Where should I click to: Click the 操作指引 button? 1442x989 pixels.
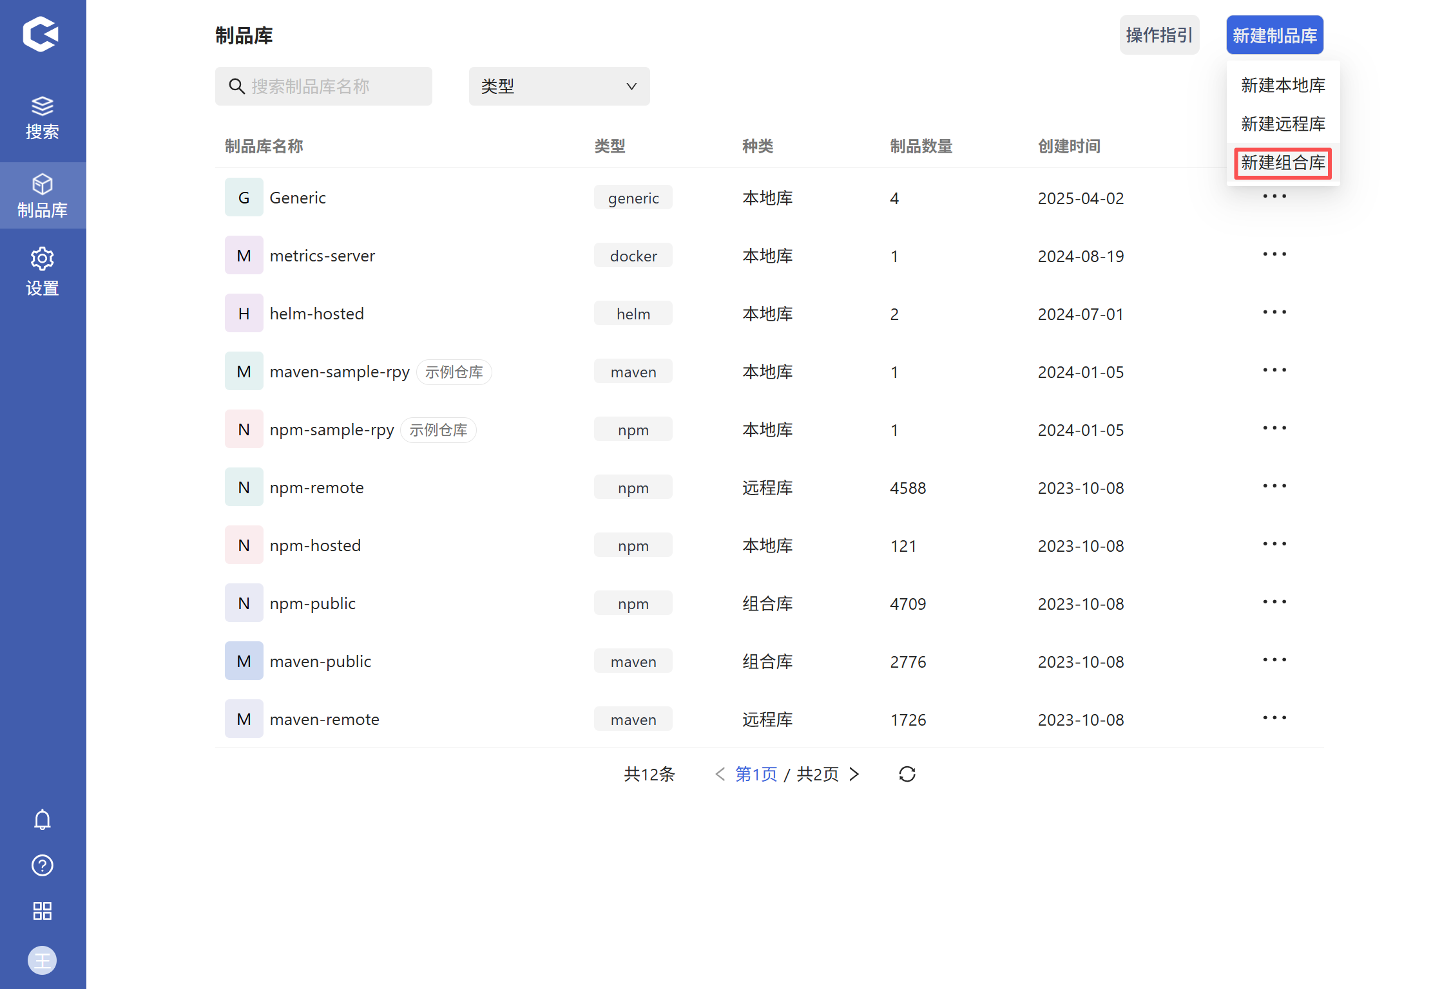click(1159, 35)
